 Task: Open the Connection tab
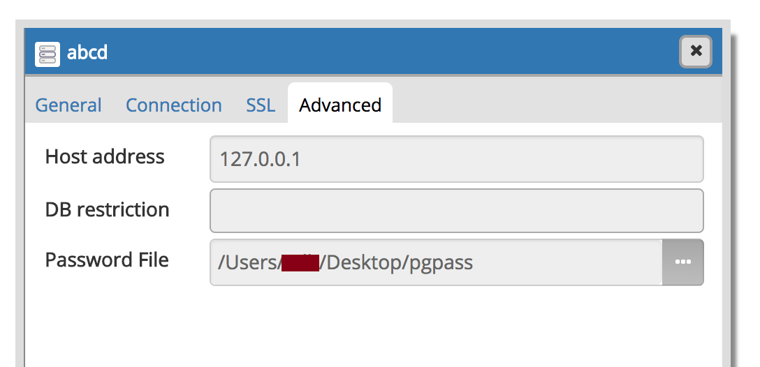pos(174,105)
